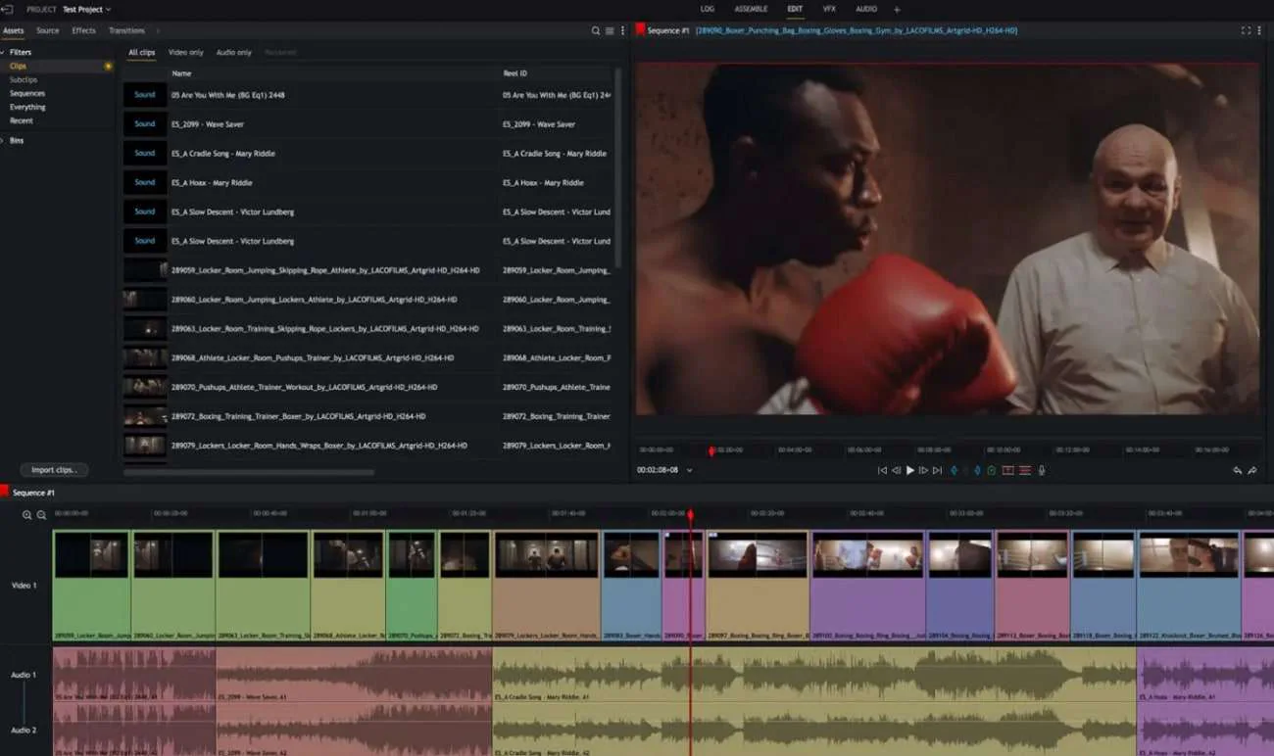The image size is (1274, 756).
Task: Switch asset list view icon
Action: tap(610, 30)
